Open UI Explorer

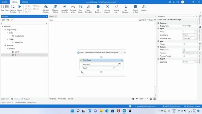coord(98,9)
